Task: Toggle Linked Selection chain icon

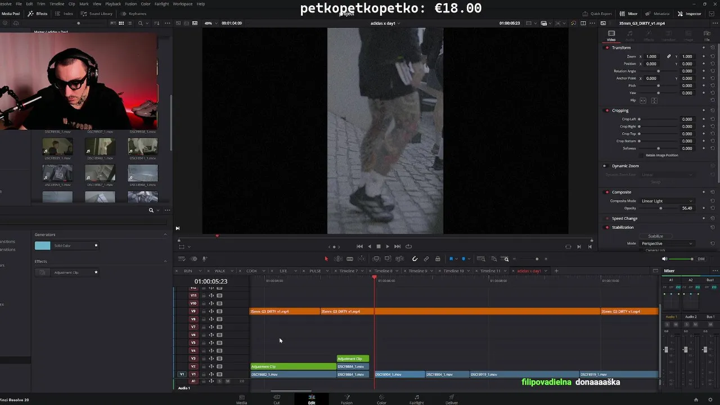Action: click(x=426, y=259)
